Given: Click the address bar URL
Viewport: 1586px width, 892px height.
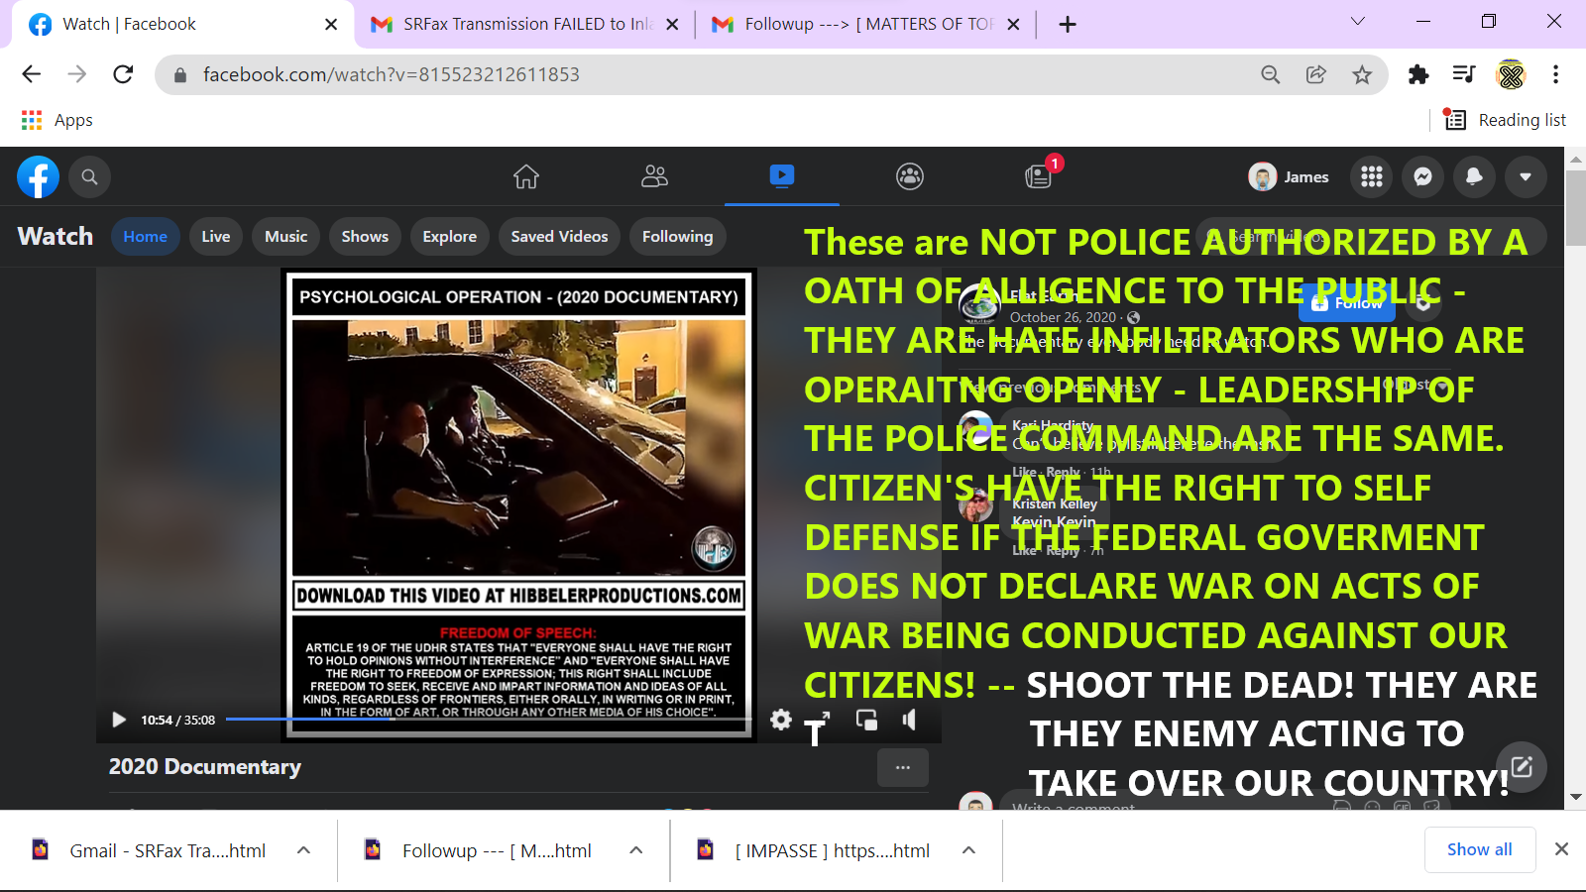Looking at the screenshot, I should (x=391, y=74).
